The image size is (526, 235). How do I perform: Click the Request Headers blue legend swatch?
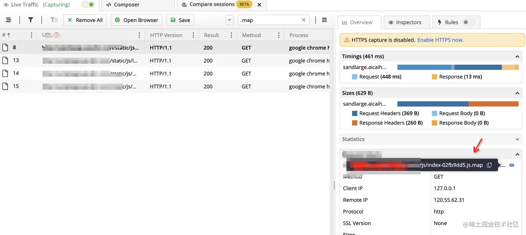click(x=355, y=113)
